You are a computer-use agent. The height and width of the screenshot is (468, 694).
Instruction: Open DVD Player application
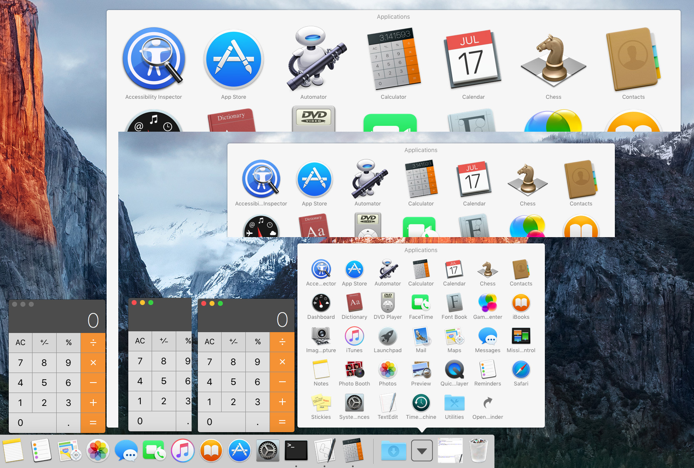coord(387,303)
